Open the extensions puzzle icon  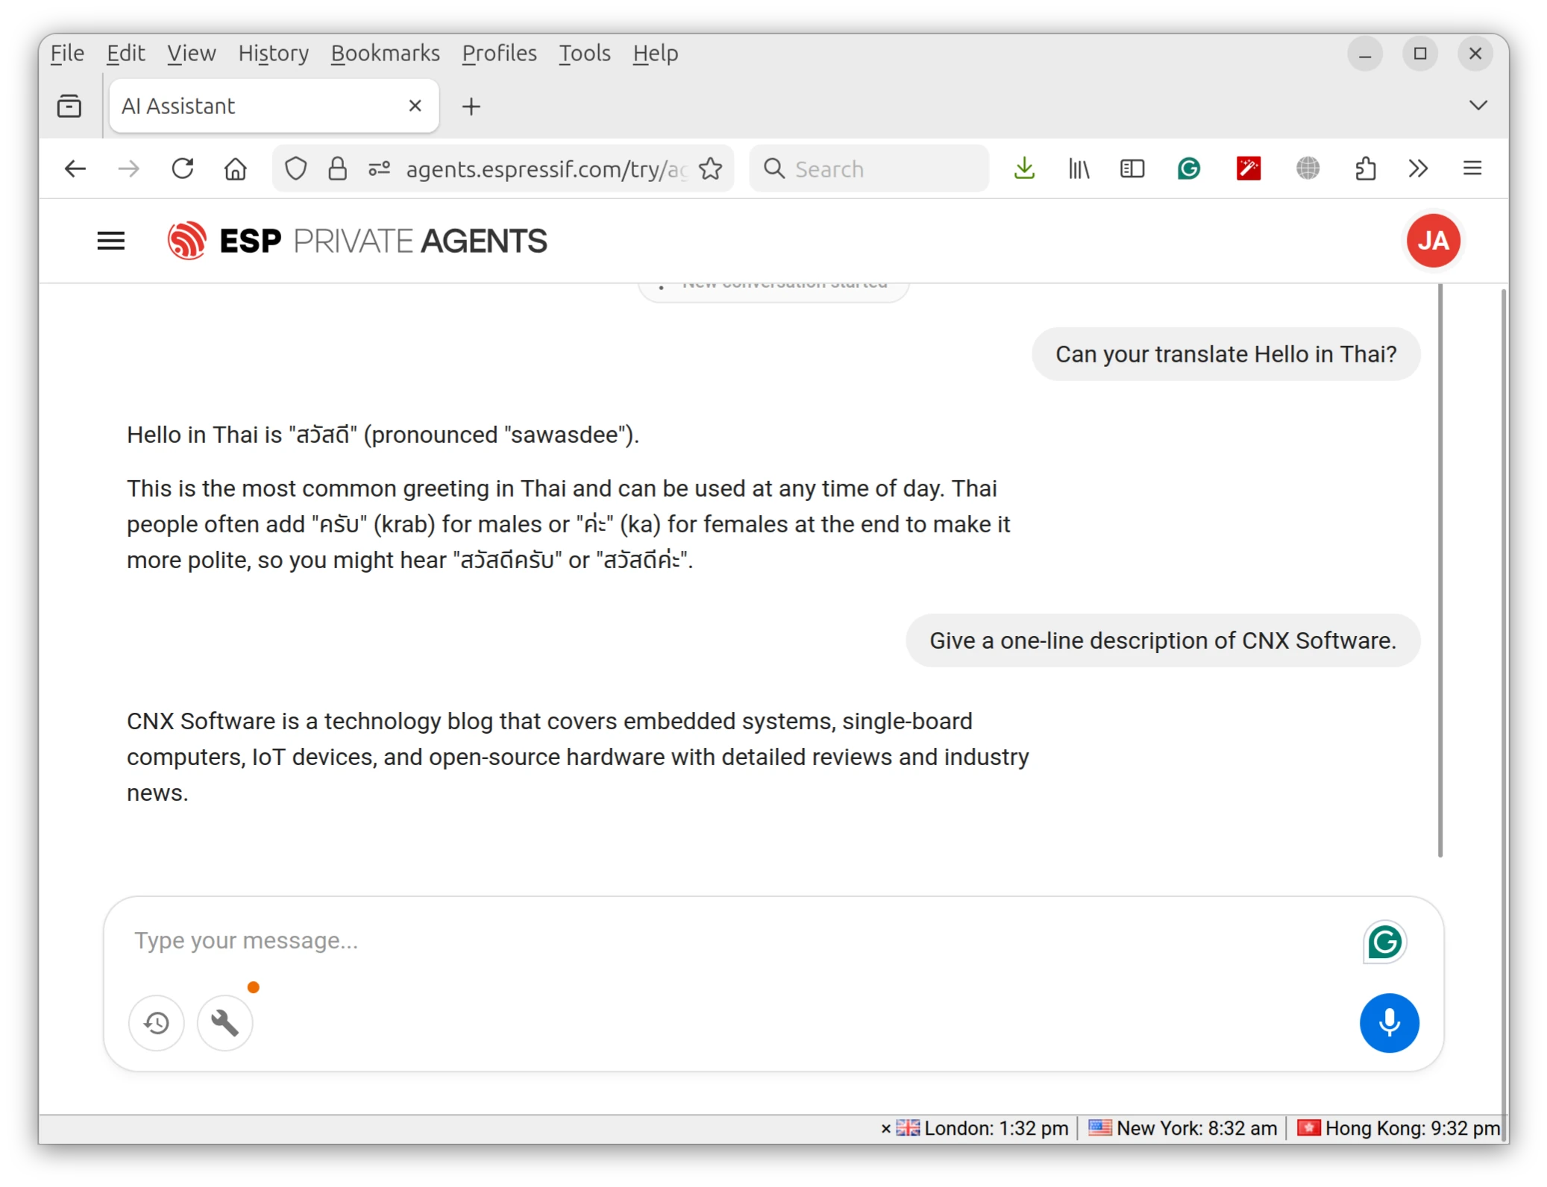click(1365, 169)
